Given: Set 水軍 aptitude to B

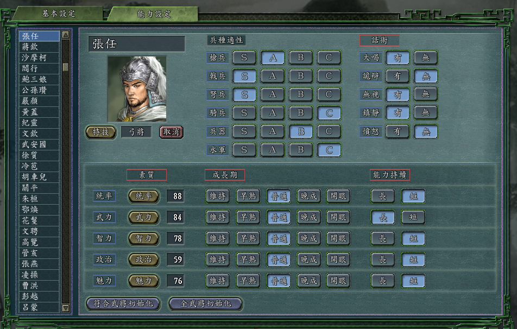Looking at the screenshot, I should (x=301, y=150).
